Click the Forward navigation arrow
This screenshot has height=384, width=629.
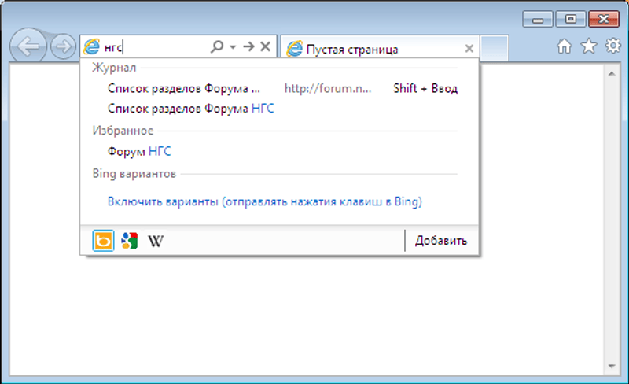click(62, 47)
